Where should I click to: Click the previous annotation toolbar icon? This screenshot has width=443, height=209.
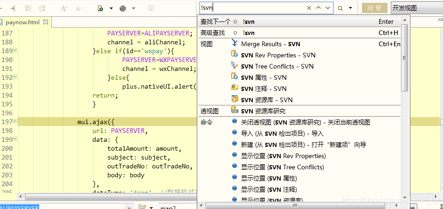coord(28,8)
